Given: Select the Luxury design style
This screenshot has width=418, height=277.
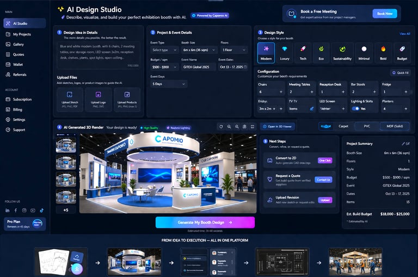Looking at the screenshot, I should coord(285,53).
